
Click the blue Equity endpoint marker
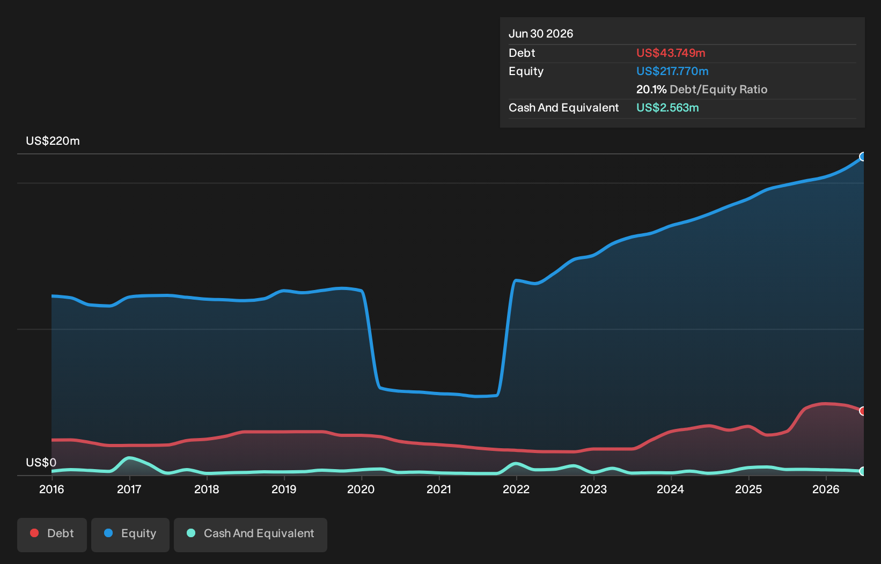point(863,157)
